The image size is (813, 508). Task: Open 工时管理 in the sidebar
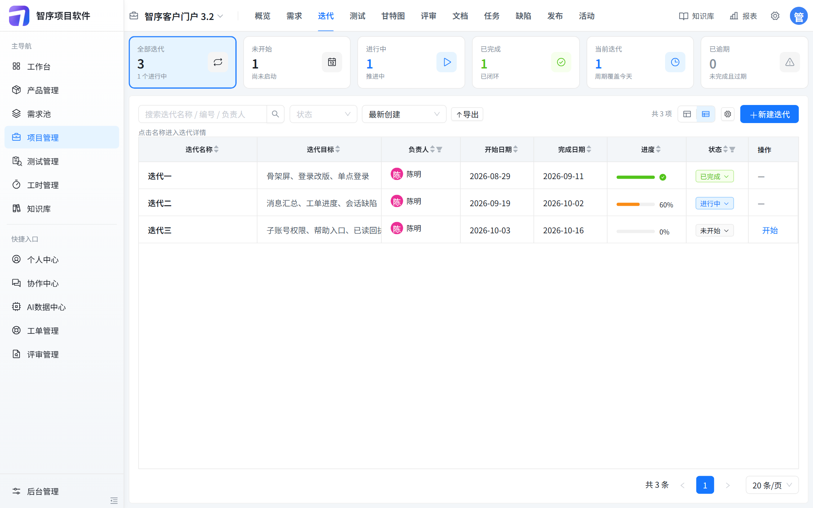point(62,185)
